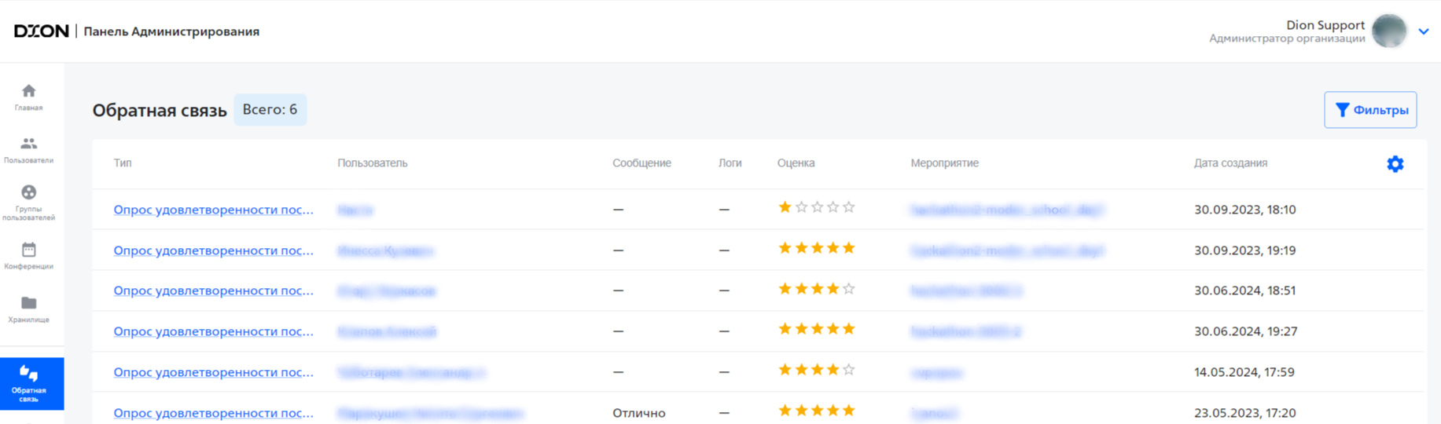1441x424 pixels.
Task: Click the Обратная связь page heading
Action: click(x=160, y=111)
